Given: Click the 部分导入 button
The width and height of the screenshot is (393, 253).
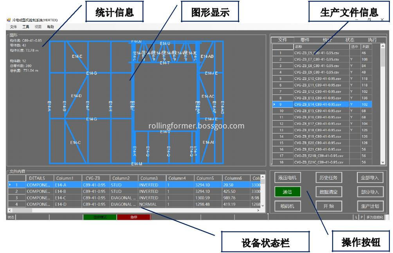Looking at the screenshot, I should 370,192.
